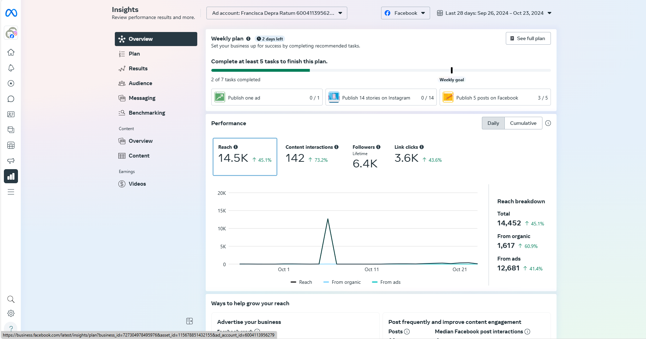Open Notifications bell icon
Viewport: 646px width, 339px height.
point(11,68)
